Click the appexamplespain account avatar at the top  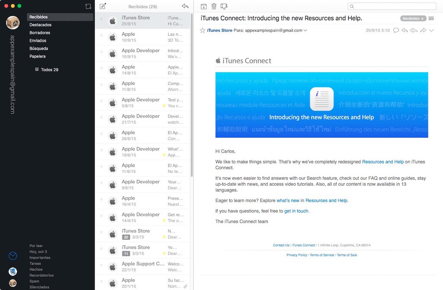coord(13,22)
